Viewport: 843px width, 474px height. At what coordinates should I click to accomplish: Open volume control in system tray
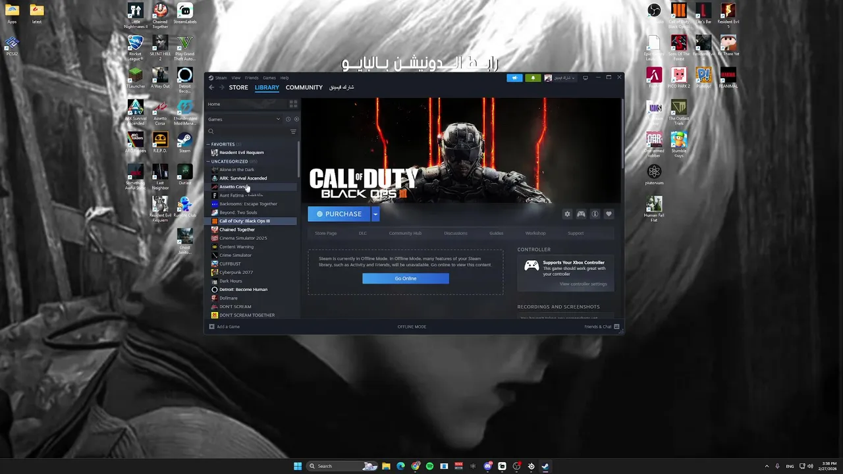810,466
